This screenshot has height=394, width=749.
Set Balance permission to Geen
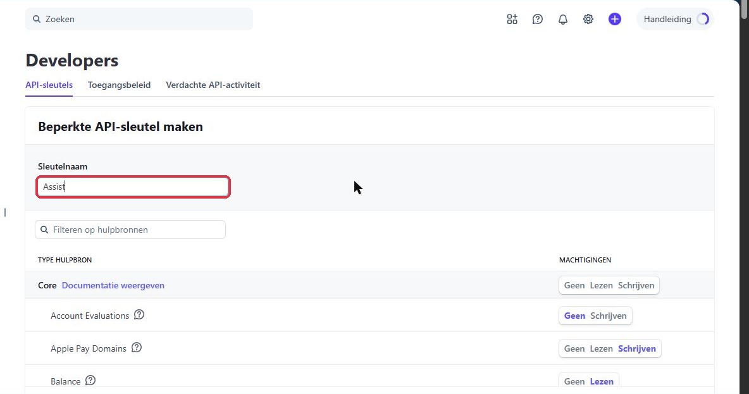coord(574,381)
